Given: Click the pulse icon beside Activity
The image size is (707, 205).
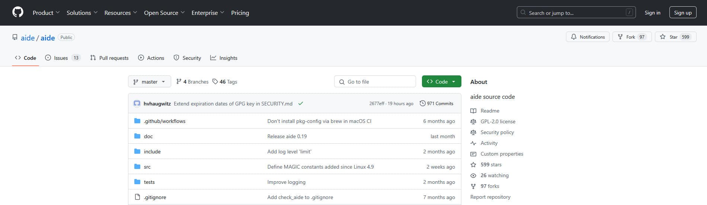Looking at the screenshot, I should pyautogui.click(x=473, y=143).
